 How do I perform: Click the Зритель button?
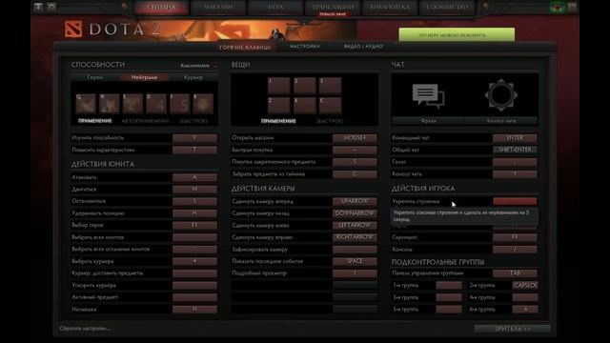pos(513,329)
